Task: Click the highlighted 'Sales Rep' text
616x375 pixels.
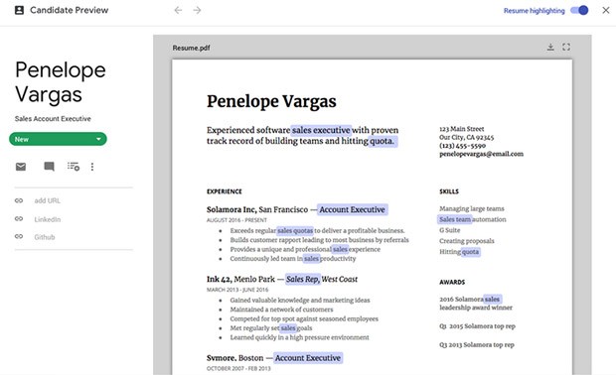Action: (302, 279)
